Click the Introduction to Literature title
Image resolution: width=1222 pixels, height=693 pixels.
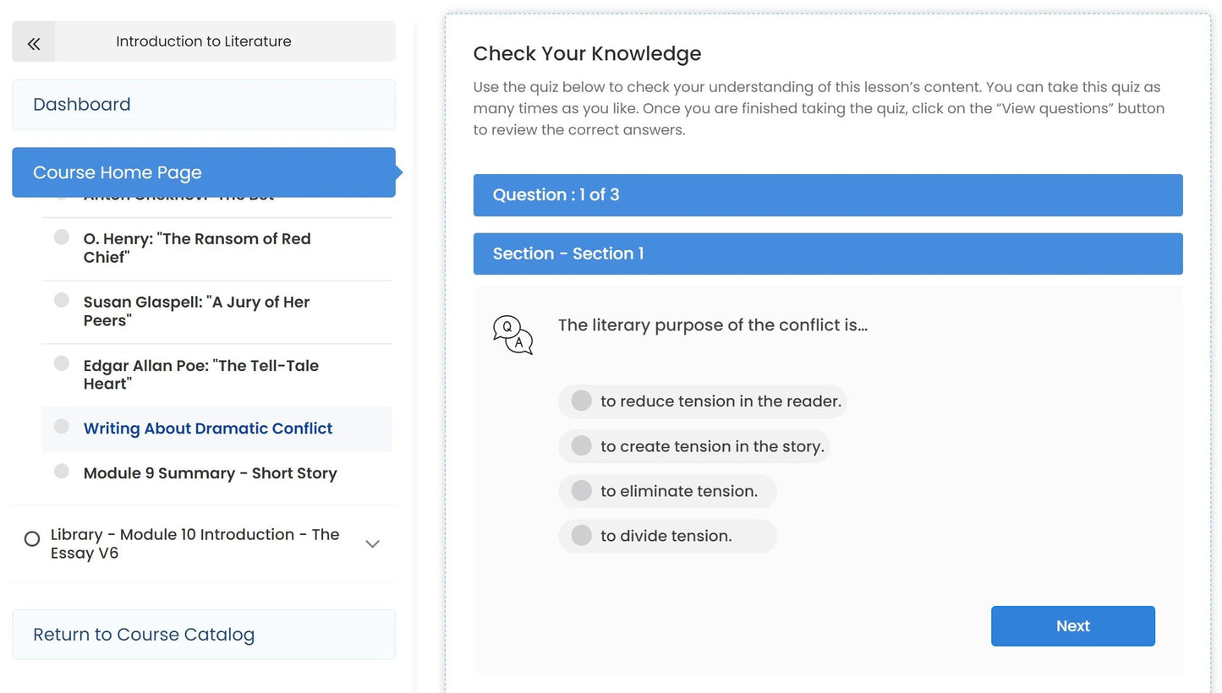point(203,41)
